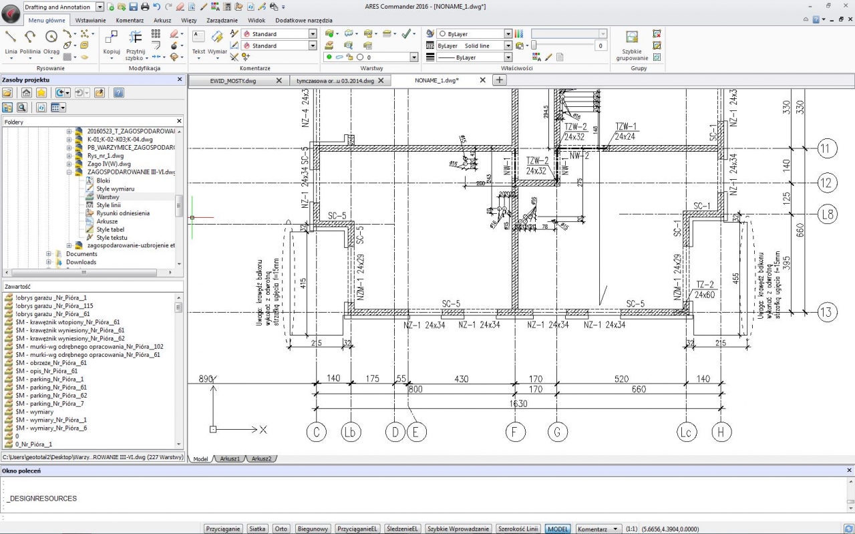Select Warstwy item in folder tree
Viewport: 855px width, 534px height.
click(x=108, y=197)
